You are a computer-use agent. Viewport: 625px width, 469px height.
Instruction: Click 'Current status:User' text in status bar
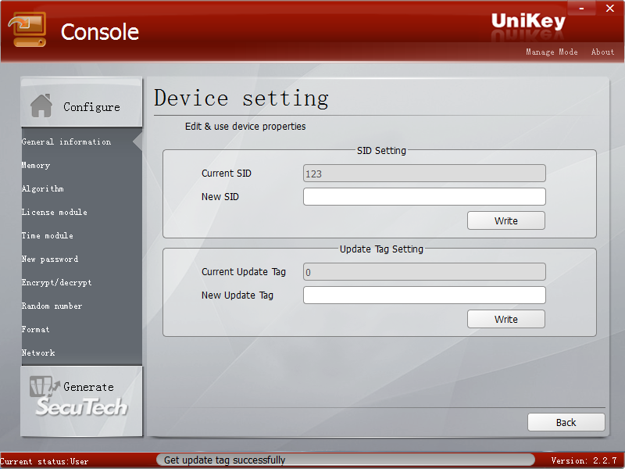pyautogui.click(x=45, y=461)
